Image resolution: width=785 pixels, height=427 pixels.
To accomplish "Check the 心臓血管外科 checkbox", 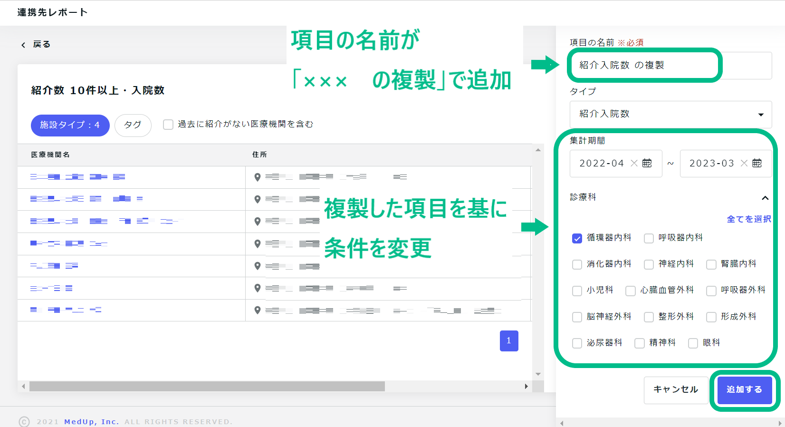I will pos(631,291).
